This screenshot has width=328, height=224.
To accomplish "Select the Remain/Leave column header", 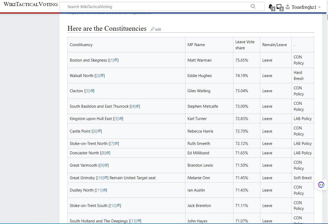I will 276,45.
